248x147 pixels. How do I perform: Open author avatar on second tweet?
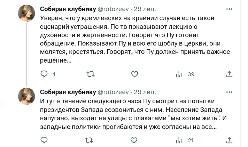tap(26, 96)
